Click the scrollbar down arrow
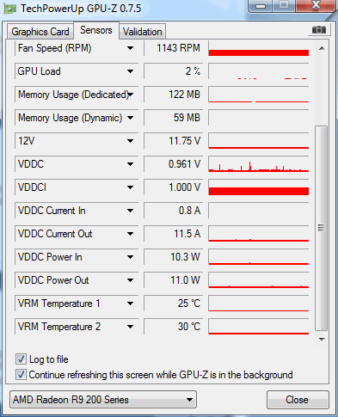338x417 pixels. tap(322, 340)
